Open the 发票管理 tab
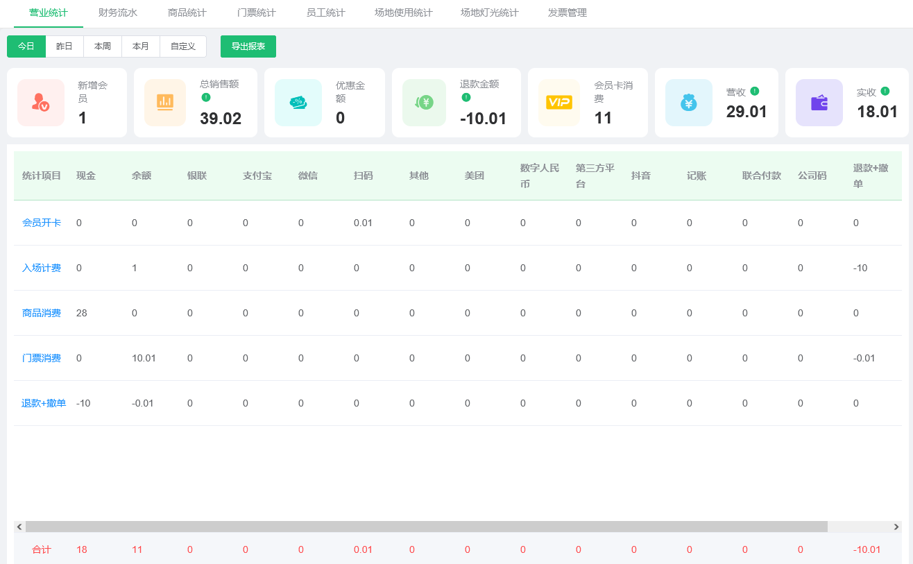The width and height of the screenshot is (913, 564). [567, 12]
